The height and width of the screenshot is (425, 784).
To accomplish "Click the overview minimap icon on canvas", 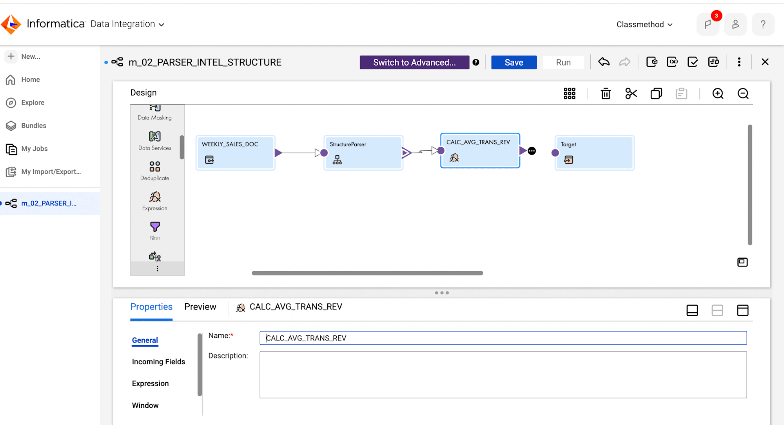I will click(x=742, y=262).
